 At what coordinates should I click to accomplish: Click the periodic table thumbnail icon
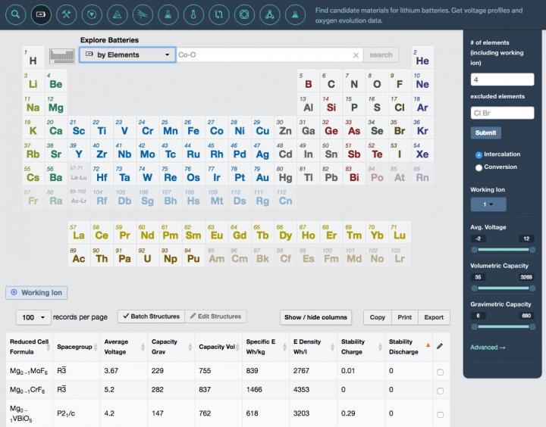pos(62,55)
